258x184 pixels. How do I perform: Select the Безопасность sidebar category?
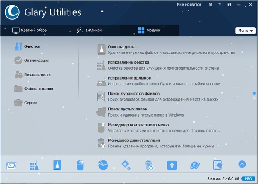(37, 75)
